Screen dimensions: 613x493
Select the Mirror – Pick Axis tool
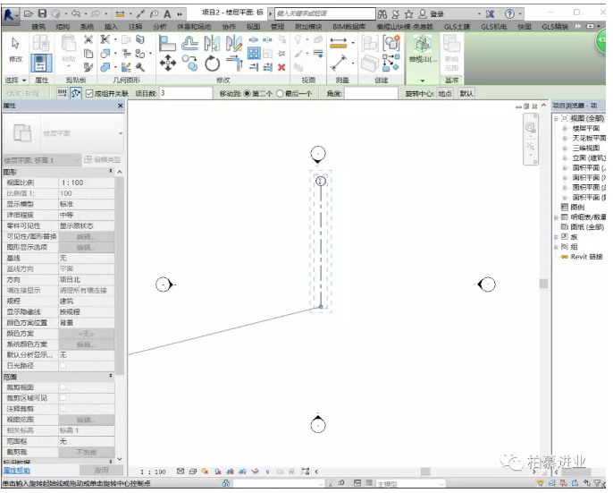coord(212,43)
